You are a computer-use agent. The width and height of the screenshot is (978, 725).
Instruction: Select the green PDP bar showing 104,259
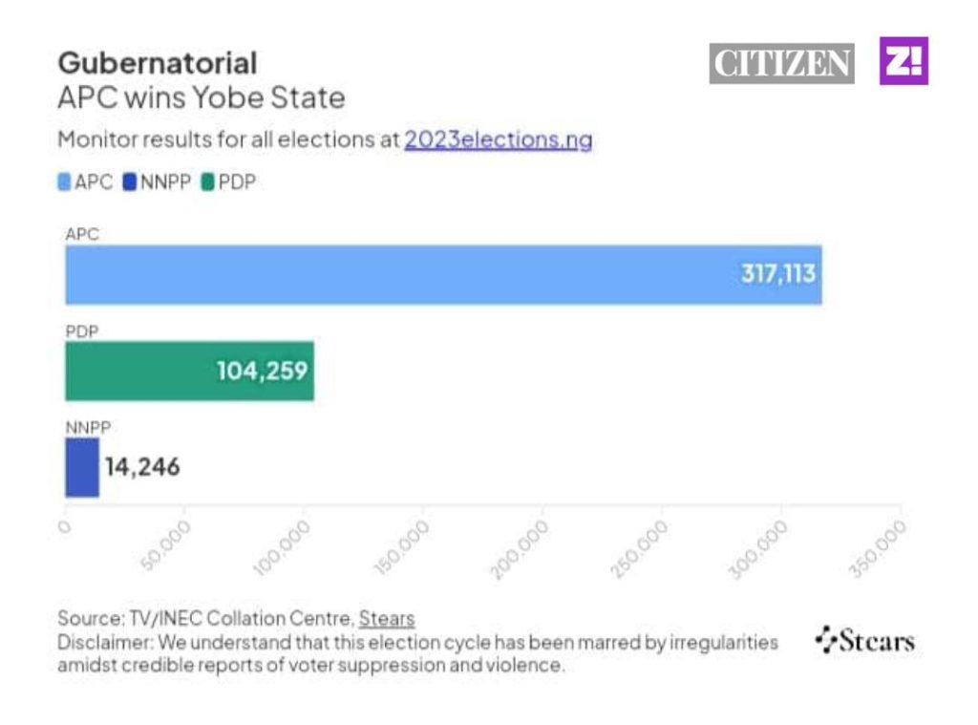[x=189, y=371]
